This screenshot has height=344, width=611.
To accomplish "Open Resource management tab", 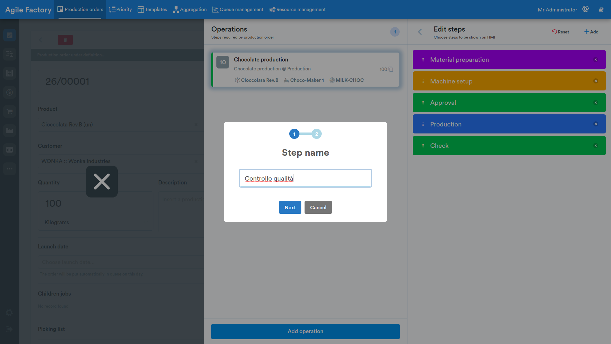I will 297,10.
